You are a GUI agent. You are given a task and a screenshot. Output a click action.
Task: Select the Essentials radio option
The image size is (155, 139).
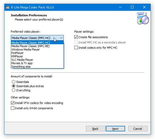[13, 82]
